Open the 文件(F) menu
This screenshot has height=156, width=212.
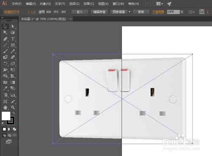(x=17, y=4)
